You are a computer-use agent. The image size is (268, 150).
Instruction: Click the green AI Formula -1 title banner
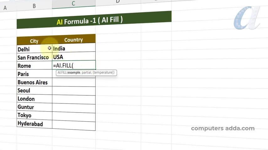pyautogui.click(x=94, y=20)
